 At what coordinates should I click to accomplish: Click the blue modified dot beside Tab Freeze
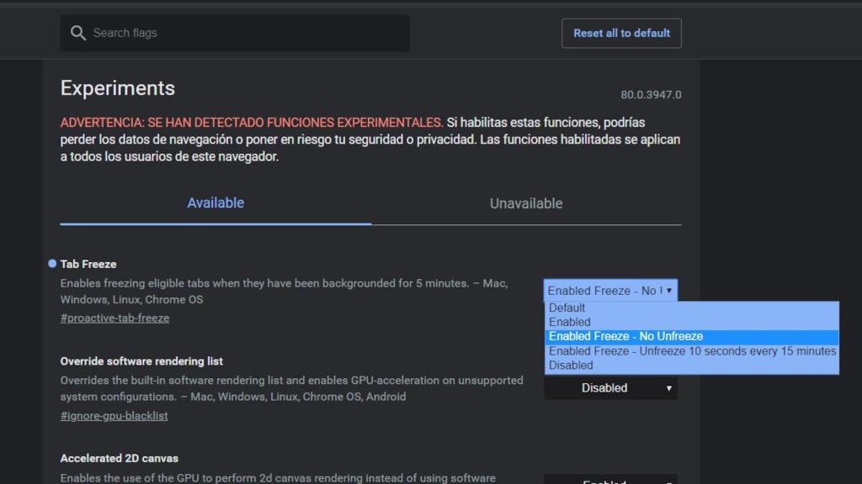coord(52,264)
